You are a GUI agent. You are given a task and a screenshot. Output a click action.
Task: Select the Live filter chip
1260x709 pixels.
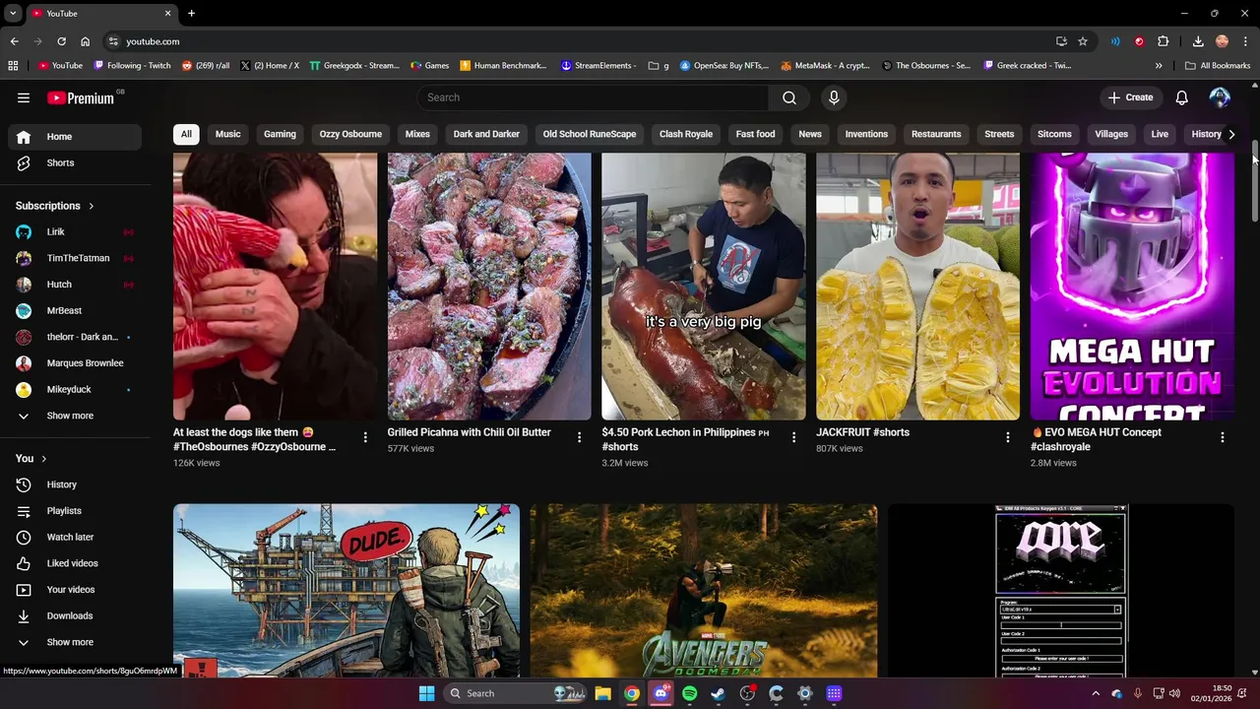coord(1160,134)
